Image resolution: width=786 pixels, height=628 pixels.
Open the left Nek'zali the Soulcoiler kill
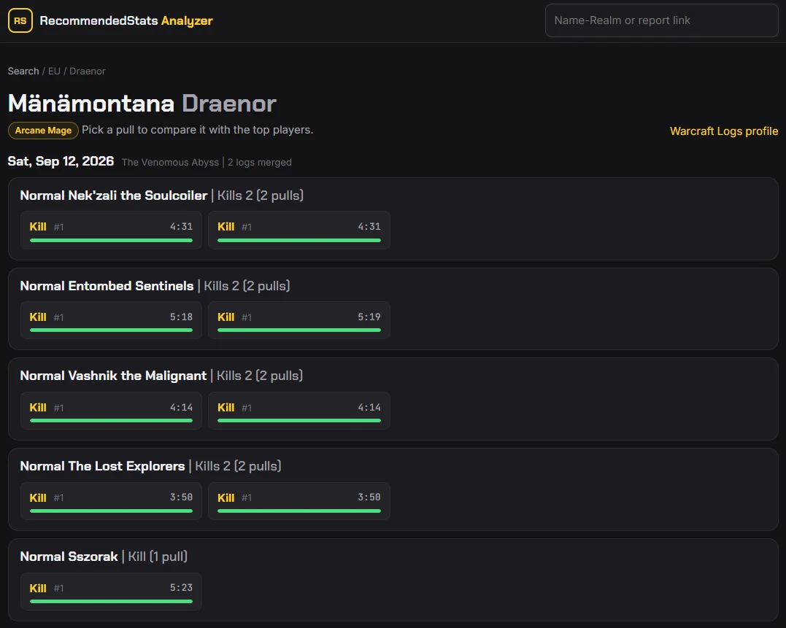coord(111,230)
